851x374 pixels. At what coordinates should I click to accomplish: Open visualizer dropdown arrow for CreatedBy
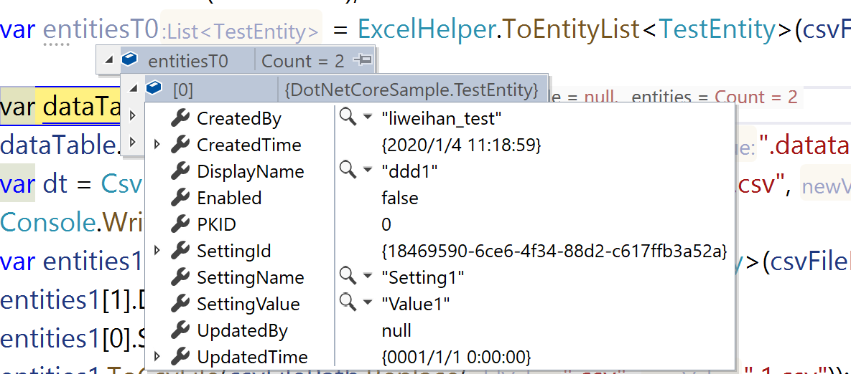pos(367,118)
